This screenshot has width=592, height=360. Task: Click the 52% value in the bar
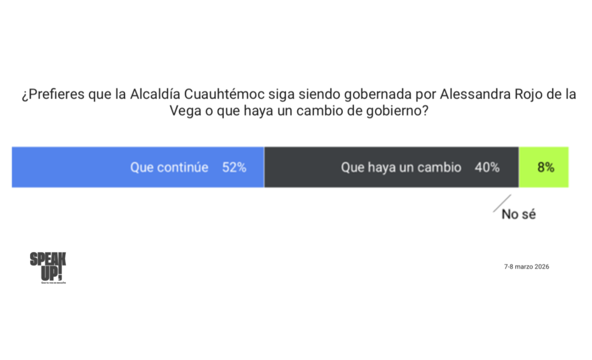click(234, 168)
